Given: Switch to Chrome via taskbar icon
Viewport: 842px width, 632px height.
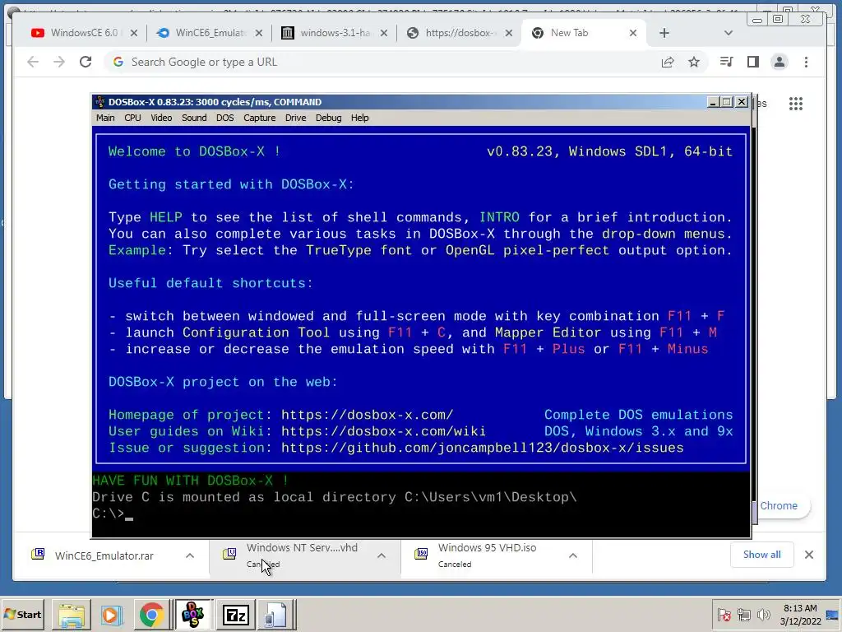Looking at the screenshot, I should coord(152,614).
